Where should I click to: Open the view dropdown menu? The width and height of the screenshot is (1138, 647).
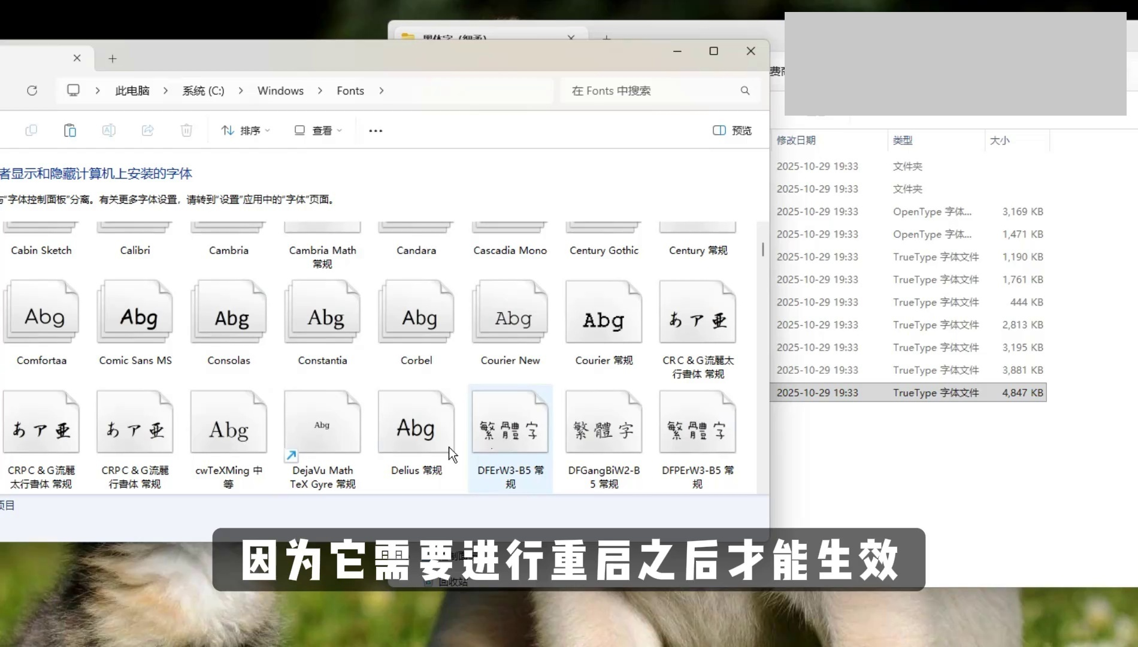(x=318, y=131)
